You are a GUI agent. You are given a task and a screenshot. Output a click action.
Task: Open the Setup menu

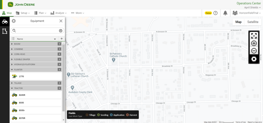23,13
